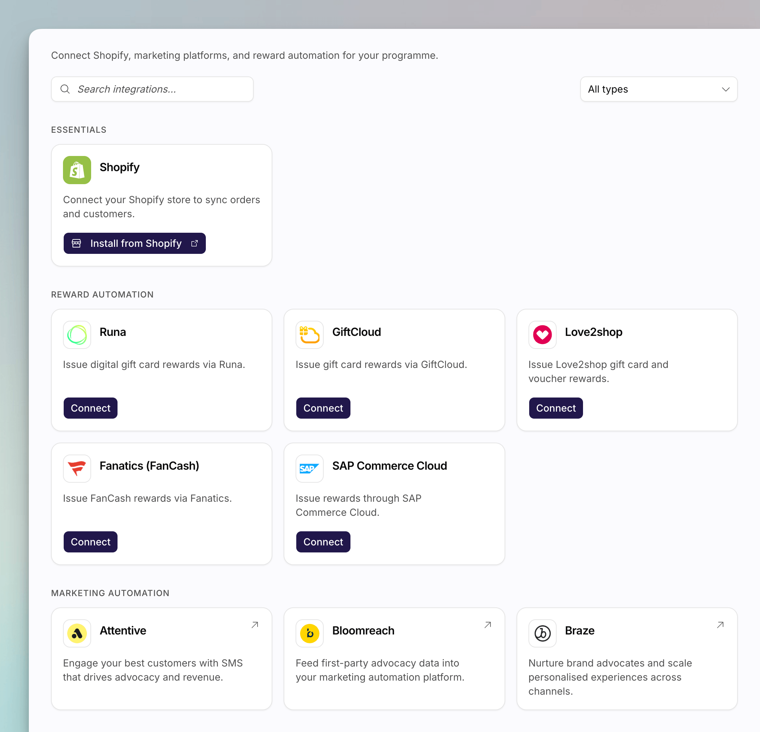Viewport: 760px width, 732px height.
Task: Open Bloomreach via its arrow icon
Action: 488,625
